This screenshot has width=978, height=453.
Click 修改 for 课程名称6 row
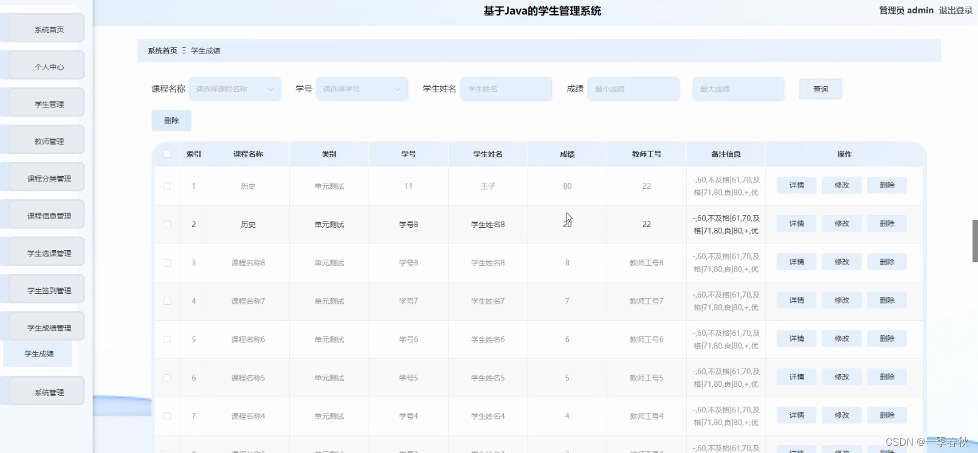pyautogui.click(x=841, y=338)
